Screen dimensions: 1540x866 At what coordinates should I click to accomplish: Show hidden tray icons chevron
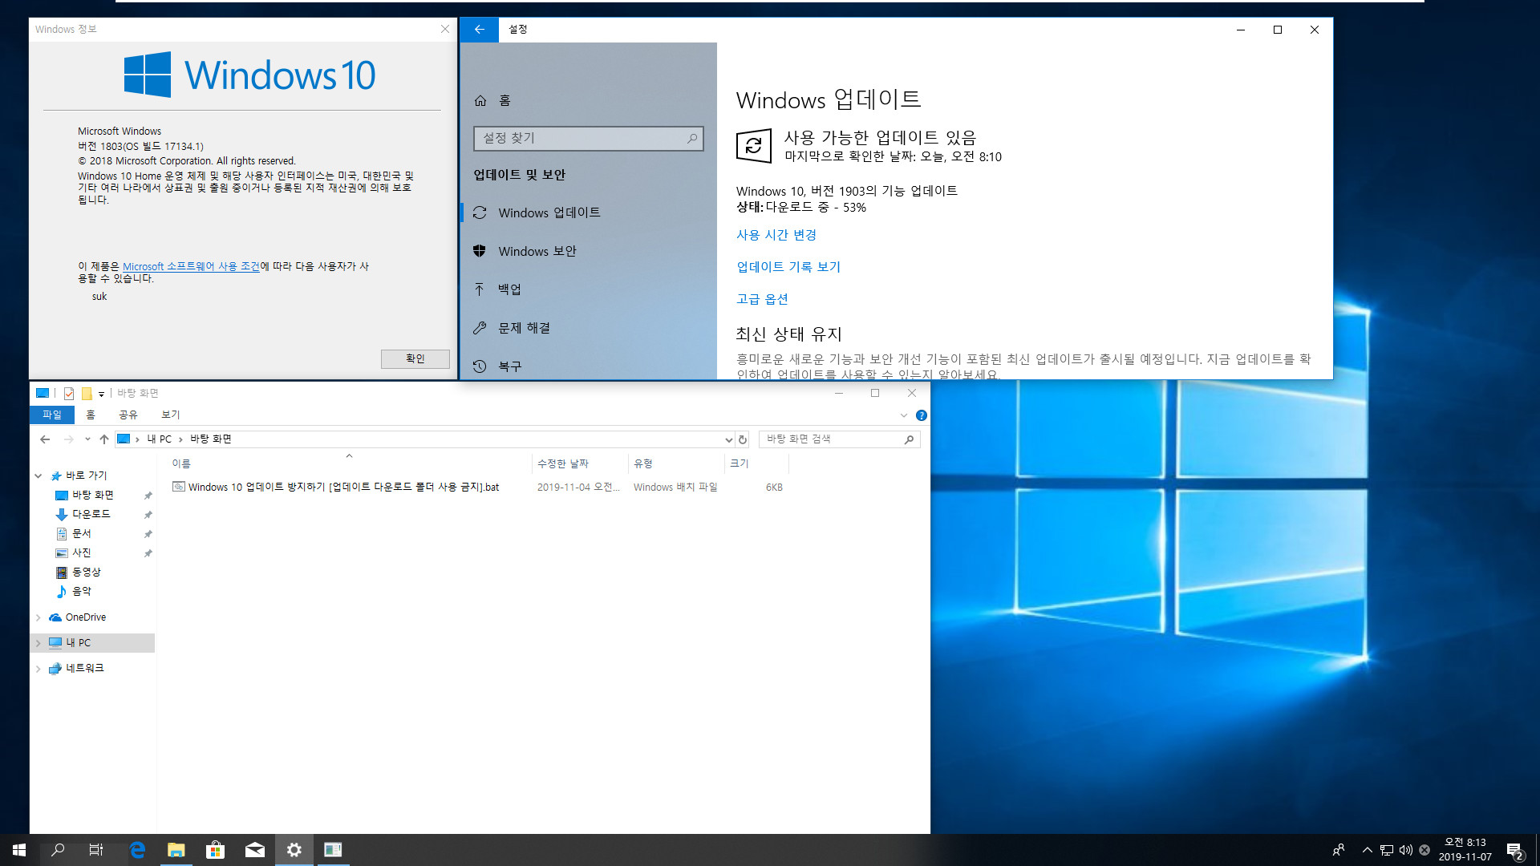[1367, 850]
